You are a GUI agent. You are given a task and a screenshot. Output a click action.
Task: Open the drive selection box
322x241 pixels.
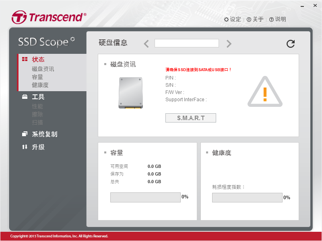point(187,43)
